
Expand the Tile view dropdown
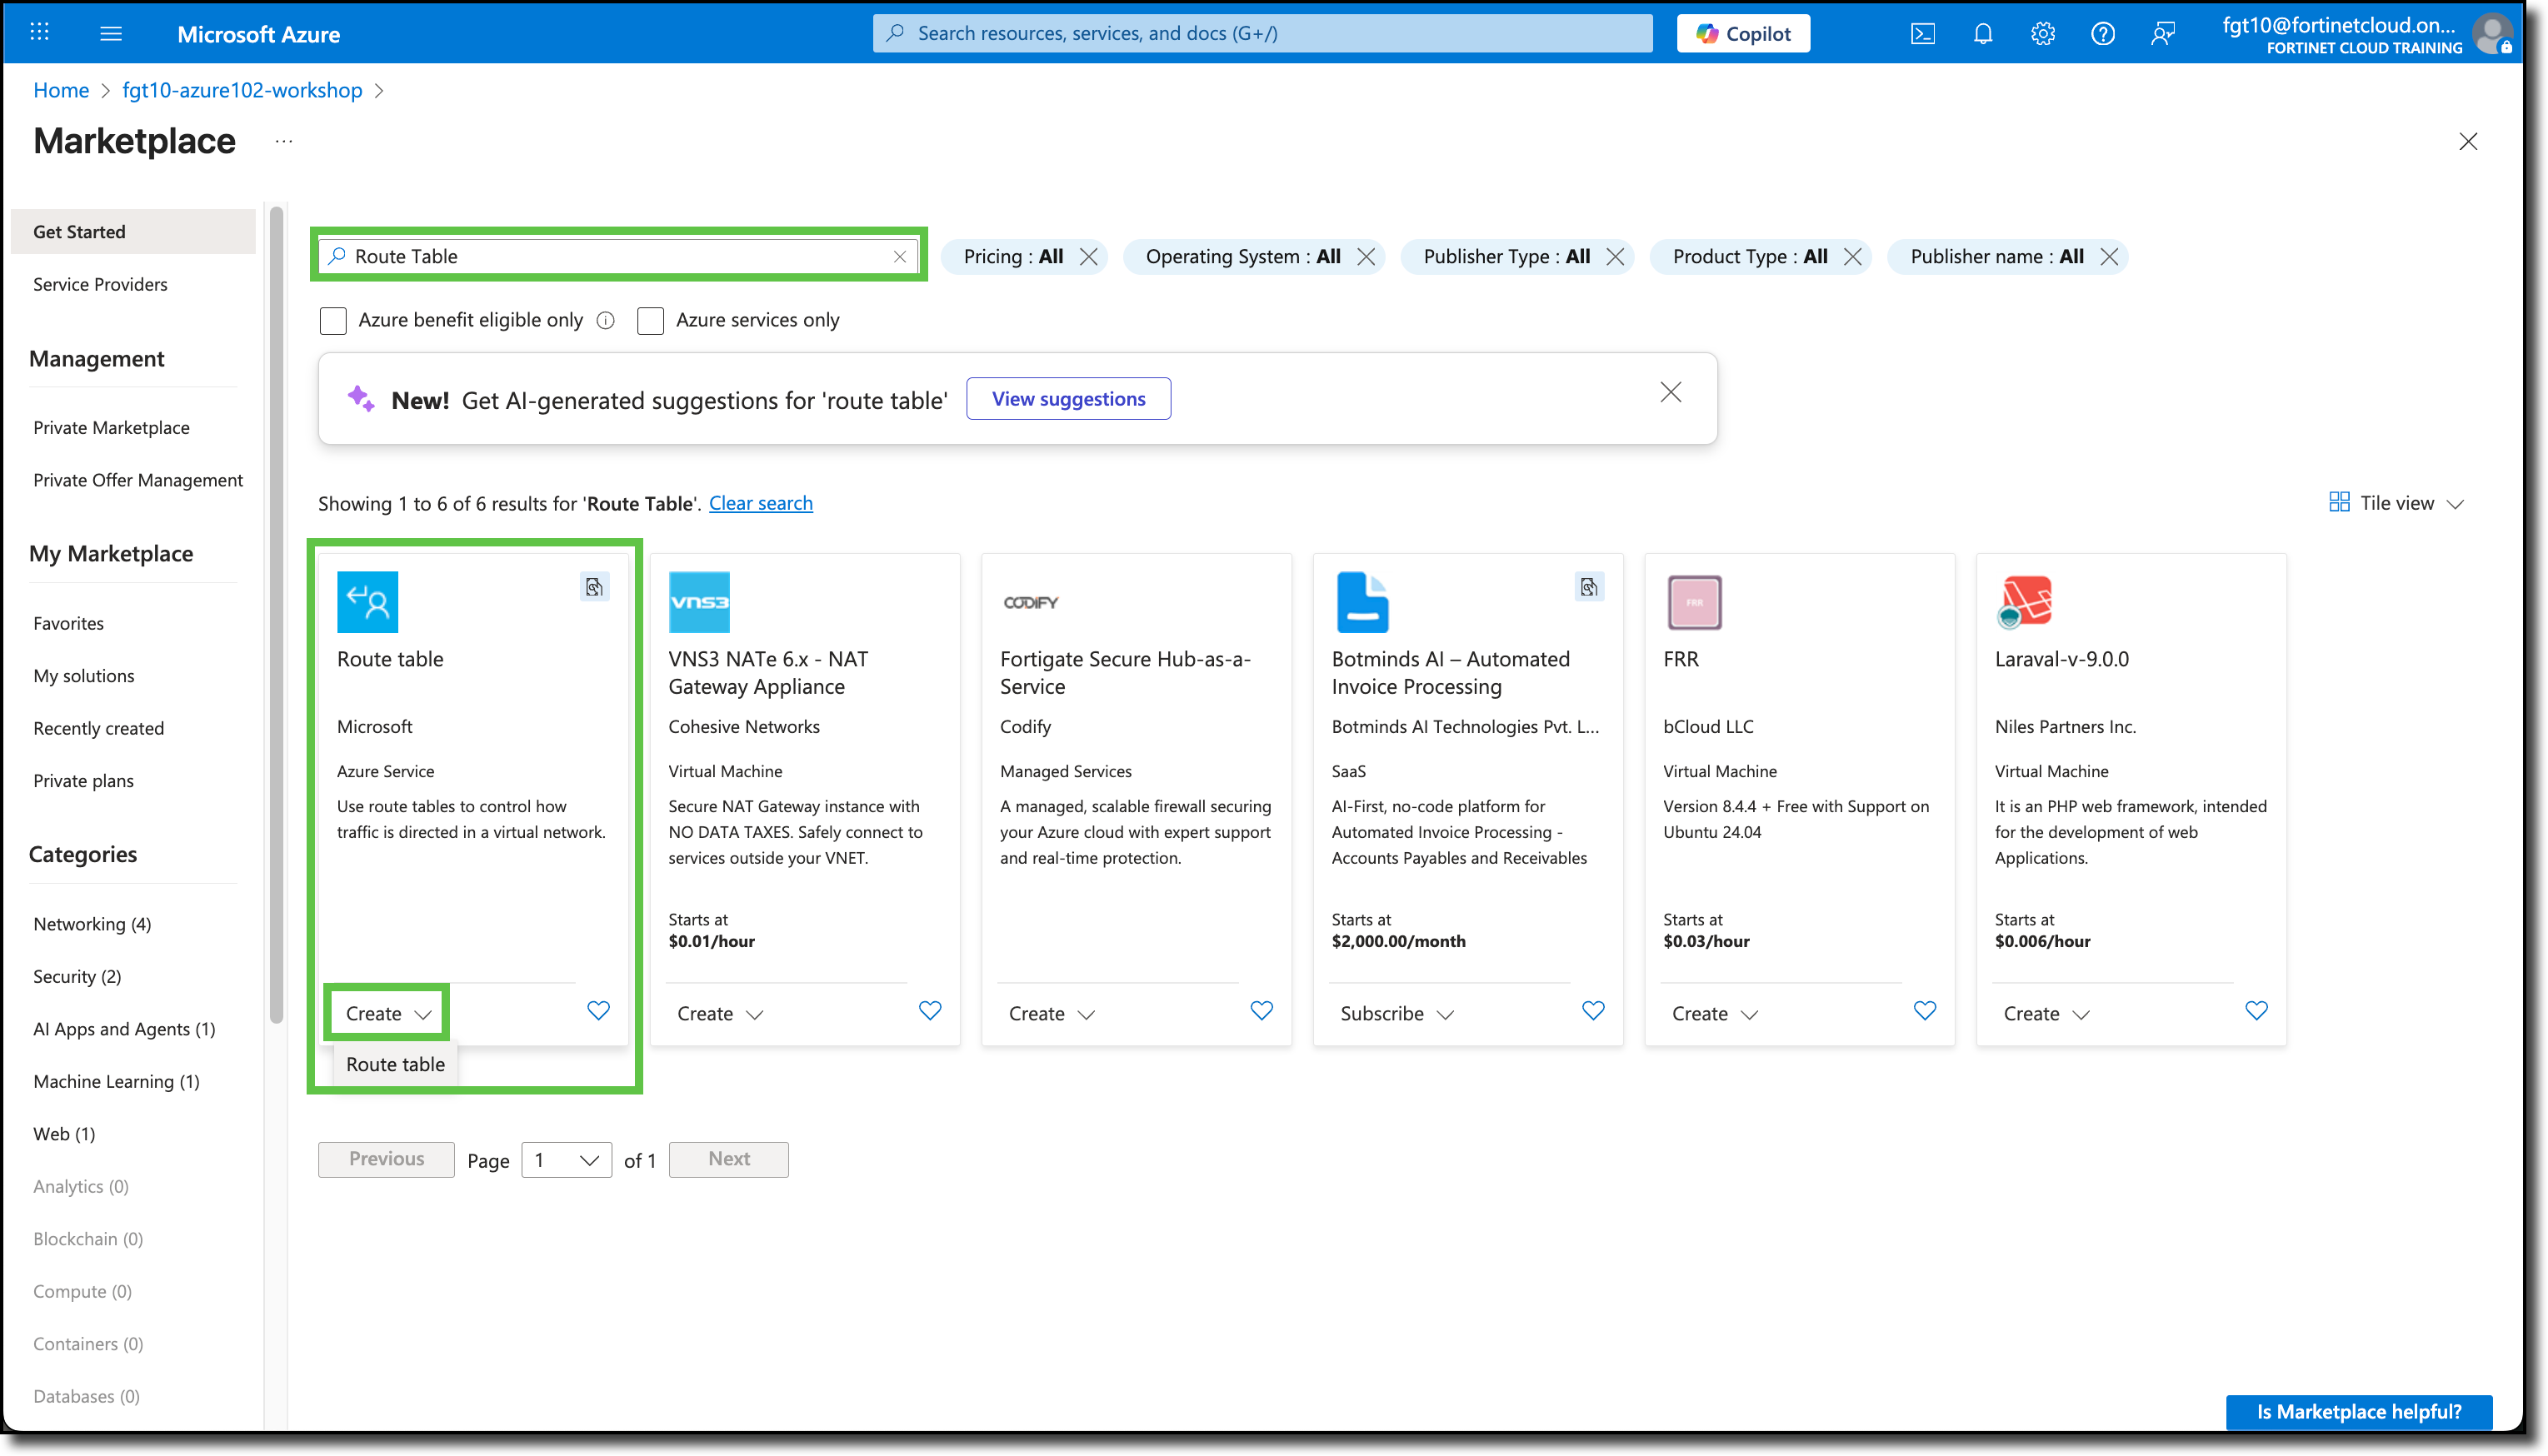pyautogui.click(x=2395, y=503)
